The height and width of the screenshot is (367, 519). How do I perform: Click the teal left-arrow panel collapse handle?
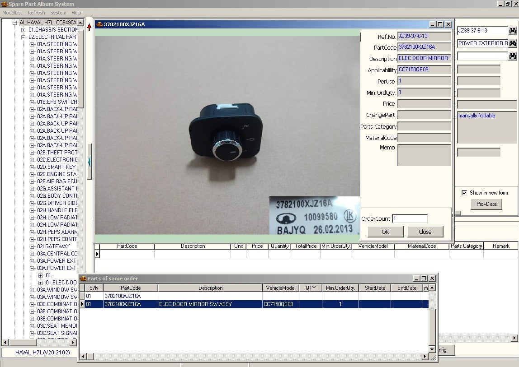point(90,161)
